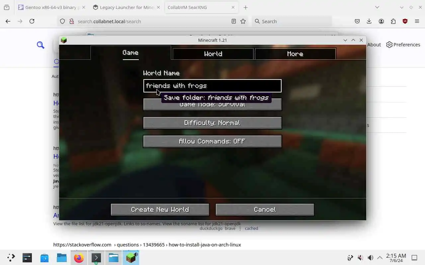Image resolution: width=425 pixels, height=265 pixels.
Task: Open the stackoverflow.com how-to-install-java result URL
Action: pyautogui.click(x=147, y=245)
